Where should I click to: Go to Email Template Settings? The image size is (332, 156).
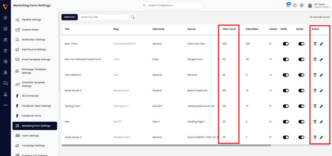36,59
